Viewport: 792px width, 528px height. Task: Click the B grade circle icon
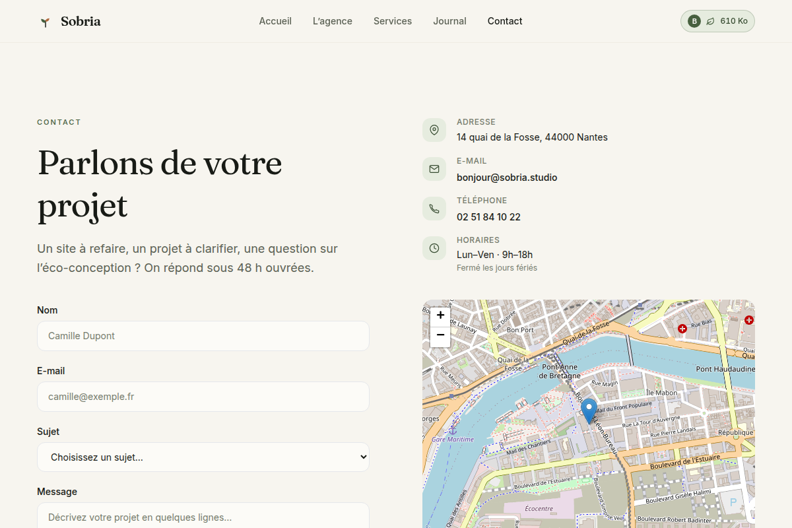pos(694,21)
